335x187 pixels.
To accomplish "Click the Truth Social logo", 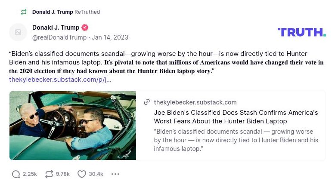I will click(301, 32).
